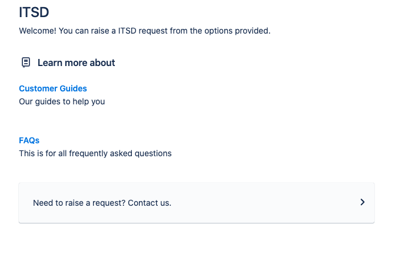
Task: Click the 'Our guides to help you' description
Action: tap(62, 101)
